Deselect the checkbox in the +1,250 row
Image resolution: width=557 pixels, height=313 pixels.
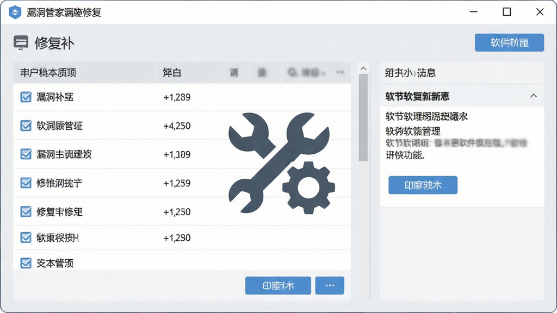26,211
